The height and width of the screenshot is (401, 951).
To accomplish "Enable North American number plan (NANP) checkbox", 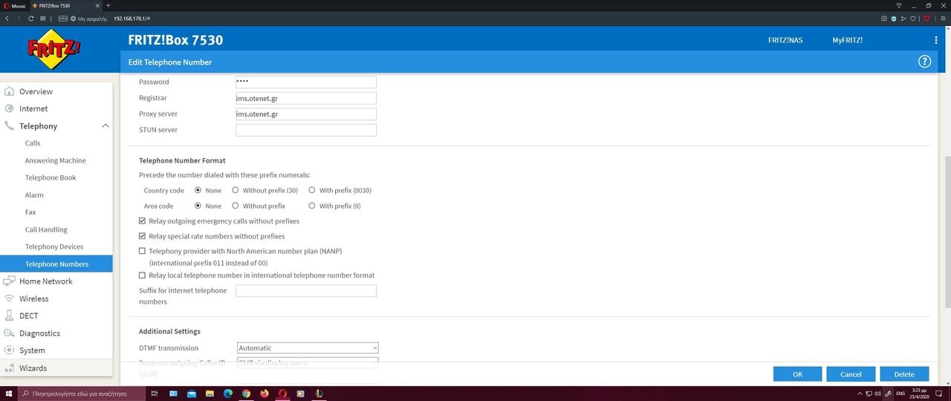I will pyautogui.click(x=143, y=251).
